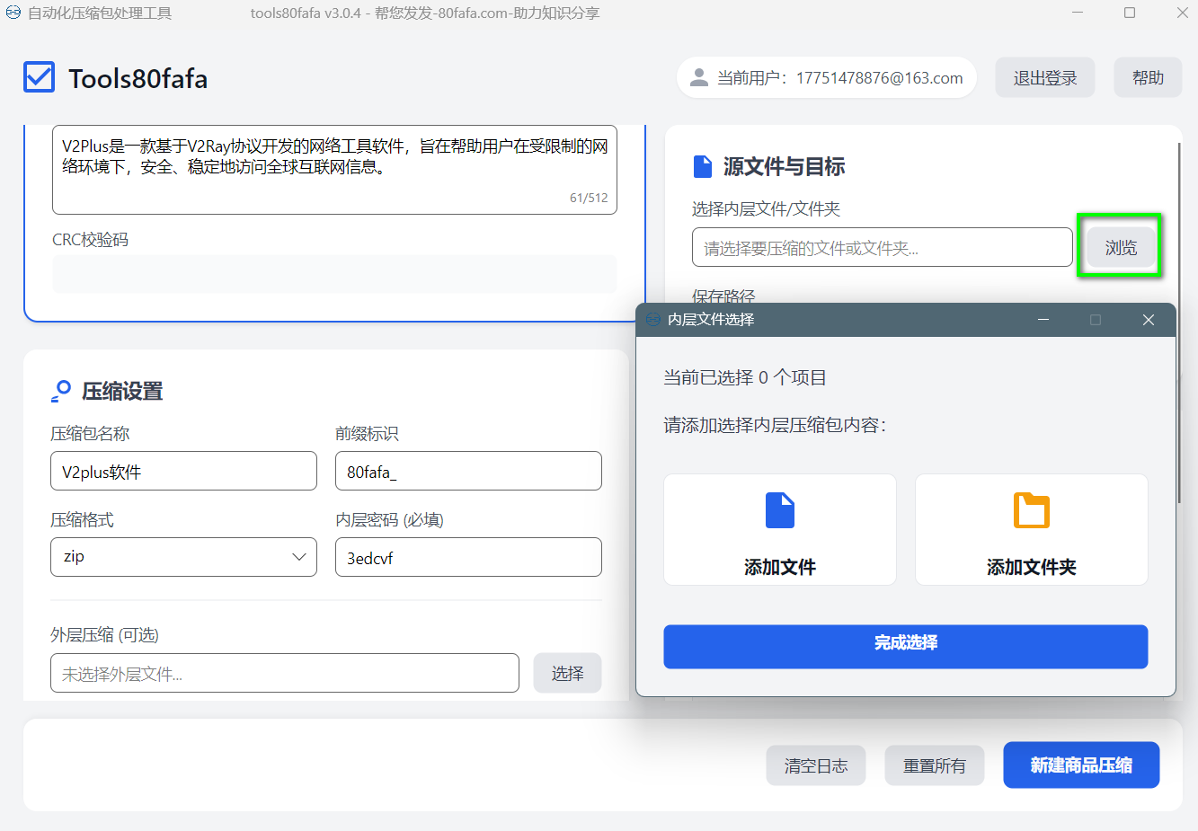Clear the log with 清空日志

[x=815, y=765]
